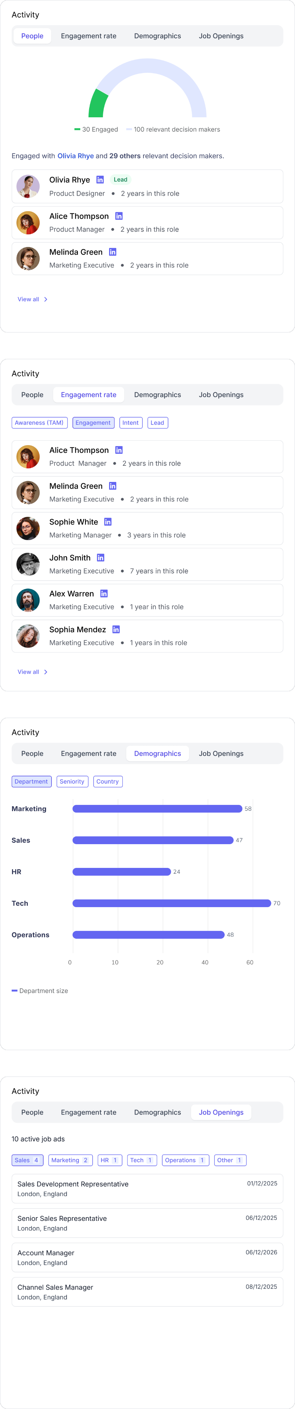Image resolution: width=295 pixels, height=1409 pixels.
Task: Expand View all under Sophia Mendez
Action: 32,672
